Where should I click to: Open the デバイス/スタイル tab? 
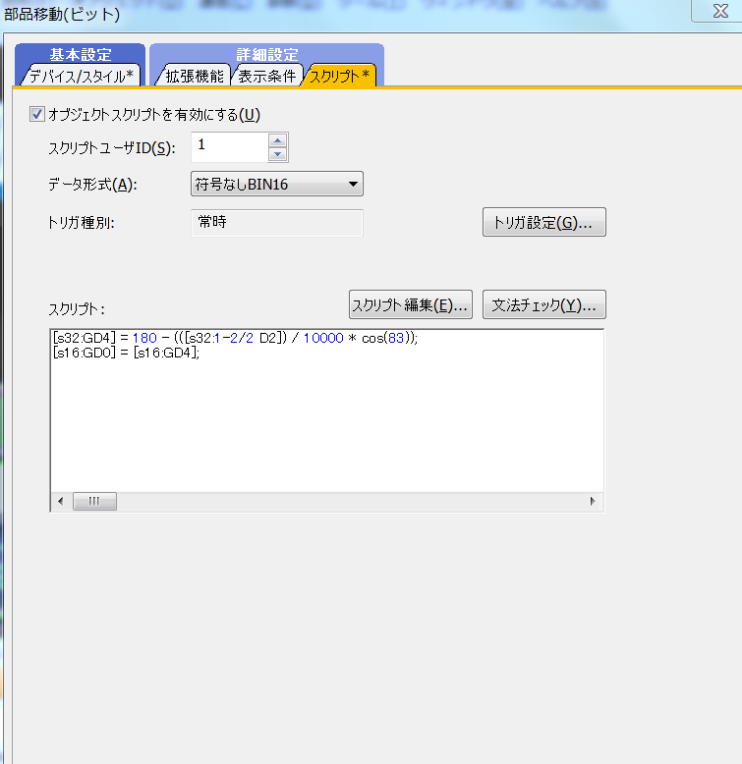click(x=81, y=76)
